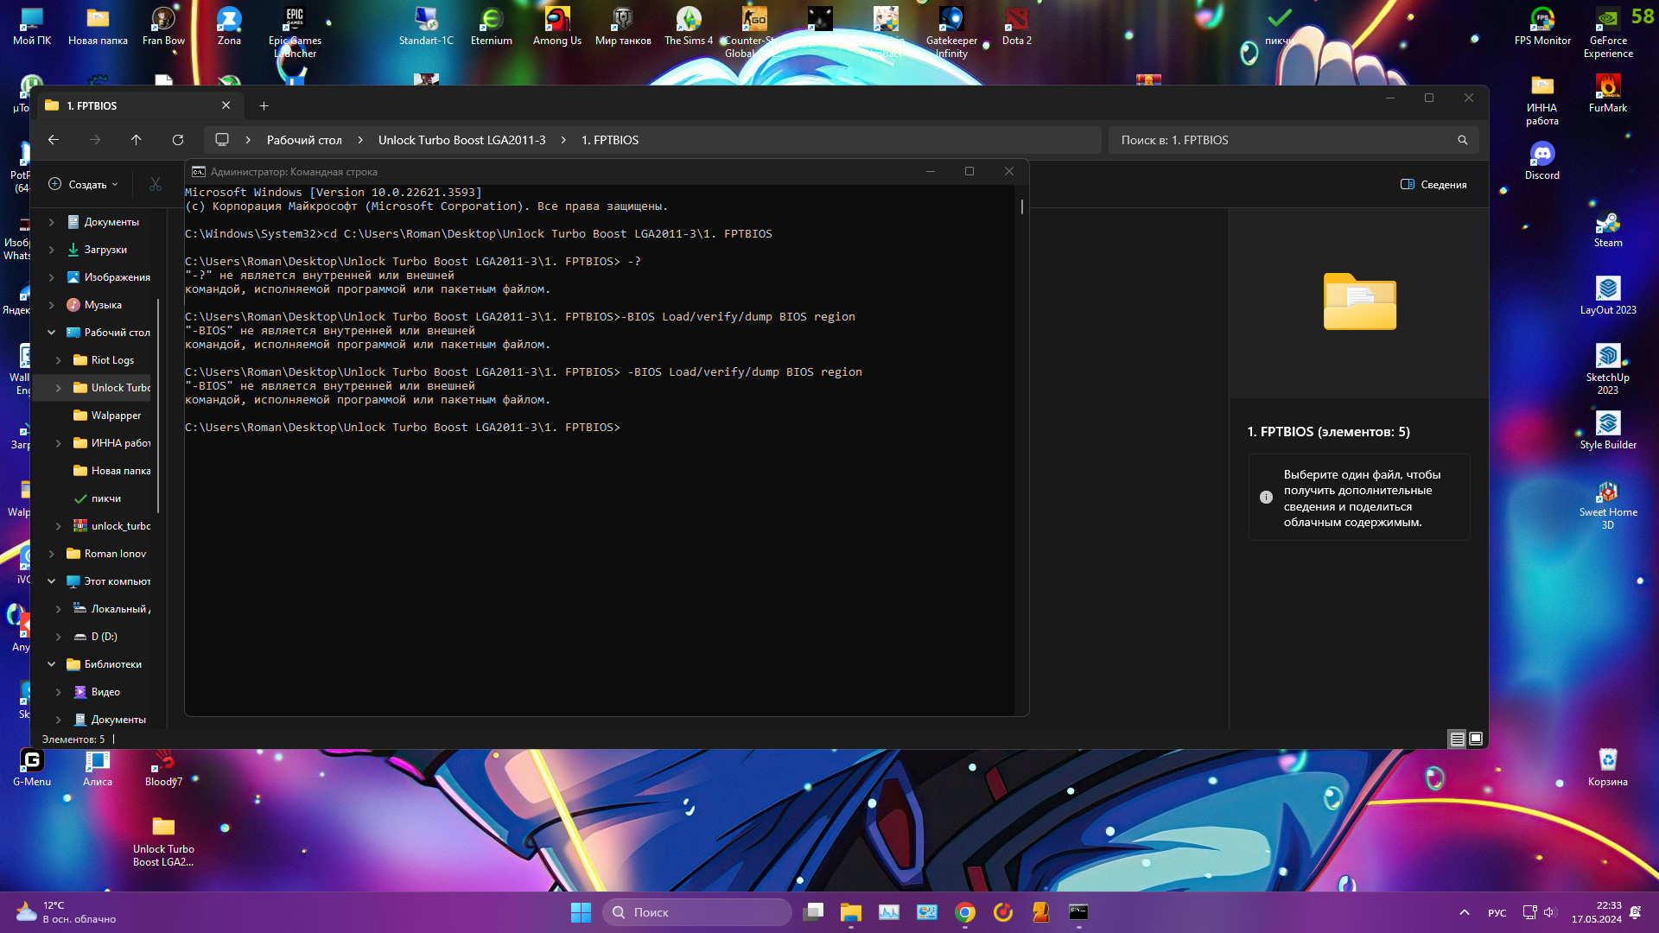Viewport: 1659px width, 933px height.
Task: Click Unlock Turbo Boost LGA2011-3 breadcrumb
Action: point(461,140)
